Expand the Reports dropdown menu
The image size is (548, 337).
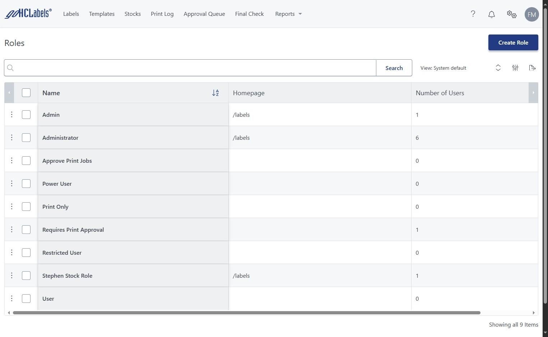(x=288, y=14)
